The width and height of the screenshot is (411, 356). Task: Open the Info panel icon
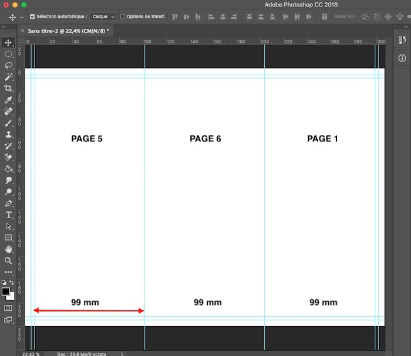402,58
